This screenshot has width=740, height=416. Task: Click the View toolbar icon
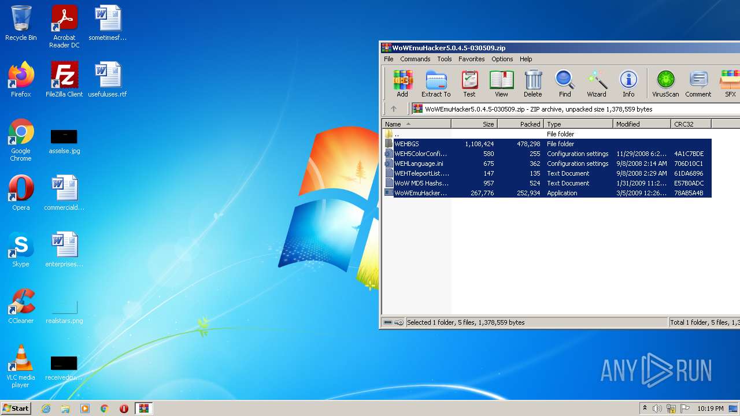pyautogui.click(x=501, y=84)
